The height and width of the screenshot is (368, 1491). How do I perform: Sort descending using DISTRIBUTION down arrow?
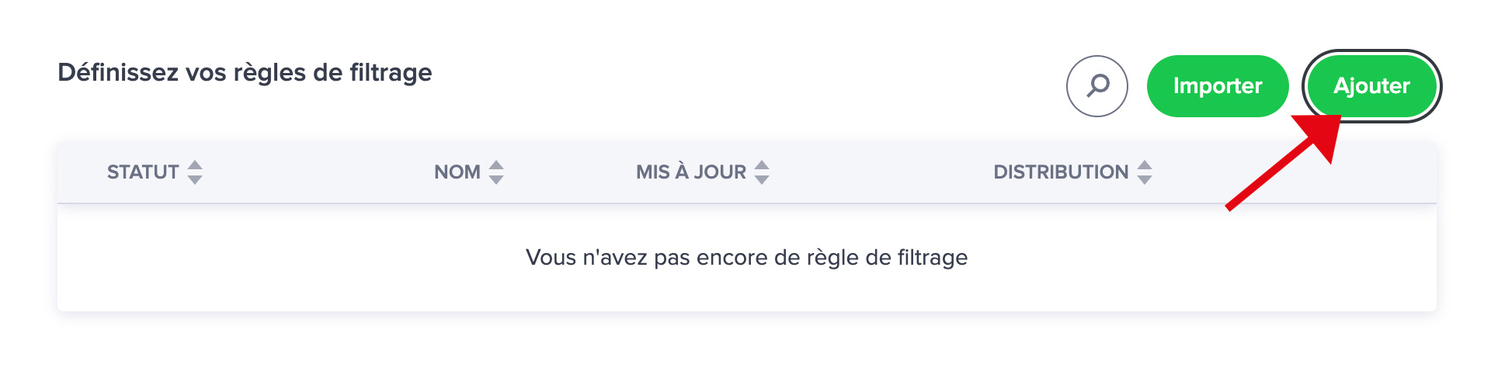pos(1145,179)
